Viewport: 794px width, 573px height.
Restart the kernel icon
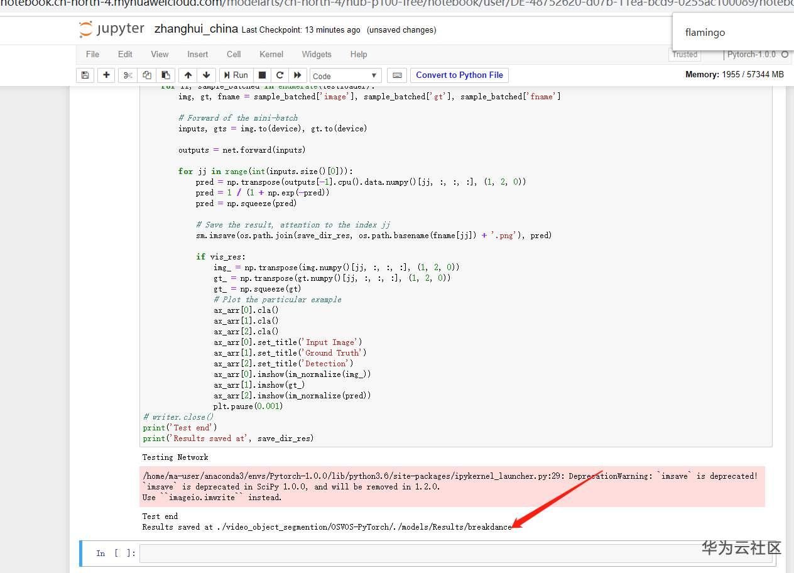280,75
